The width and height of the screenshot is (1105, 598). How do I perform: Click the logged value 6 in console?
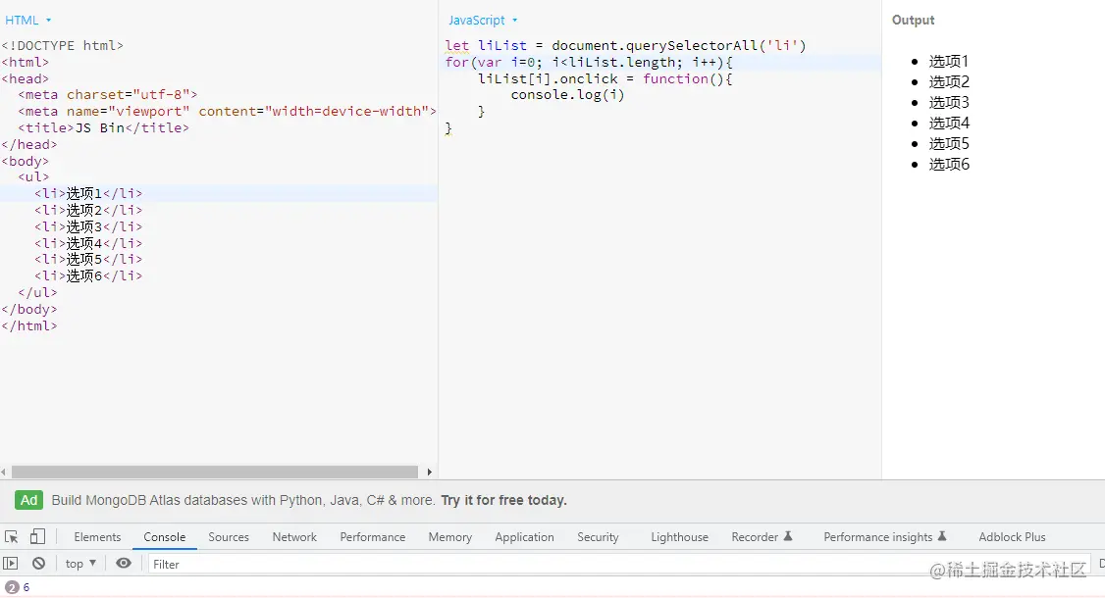pos(26,587)
